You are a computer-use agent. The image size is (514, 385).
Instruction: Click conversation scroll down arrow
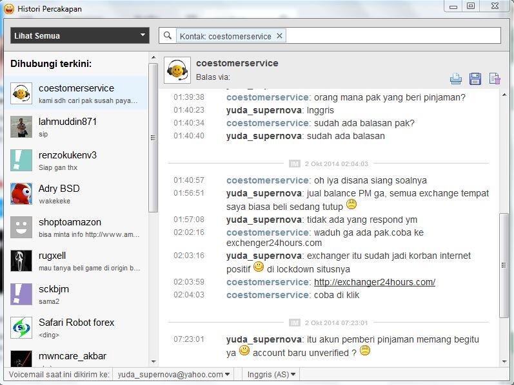click(x=504, y=362)
